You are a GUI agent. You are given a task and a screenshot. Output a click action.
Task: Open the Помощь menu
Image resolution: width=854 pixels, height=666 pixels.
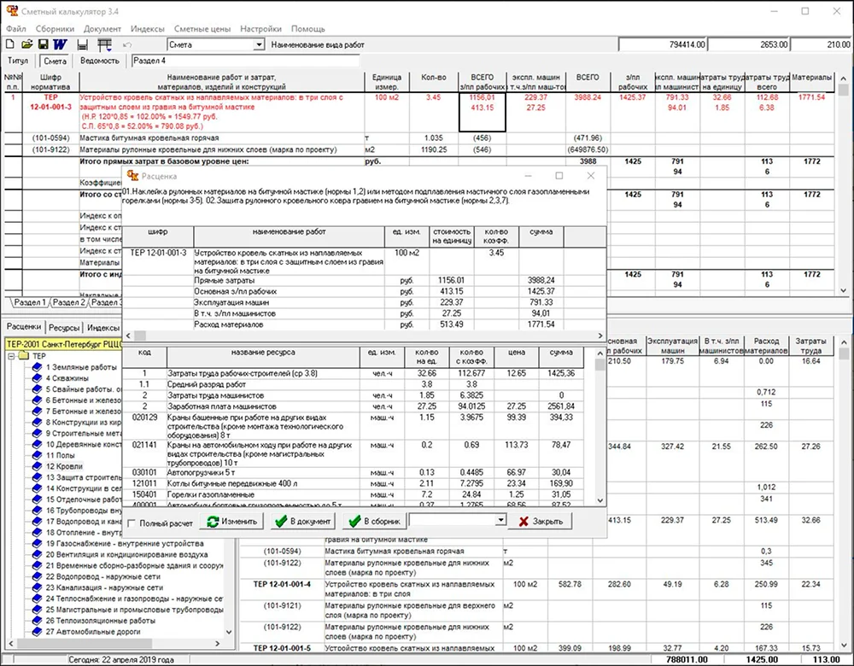click(307, 29)
